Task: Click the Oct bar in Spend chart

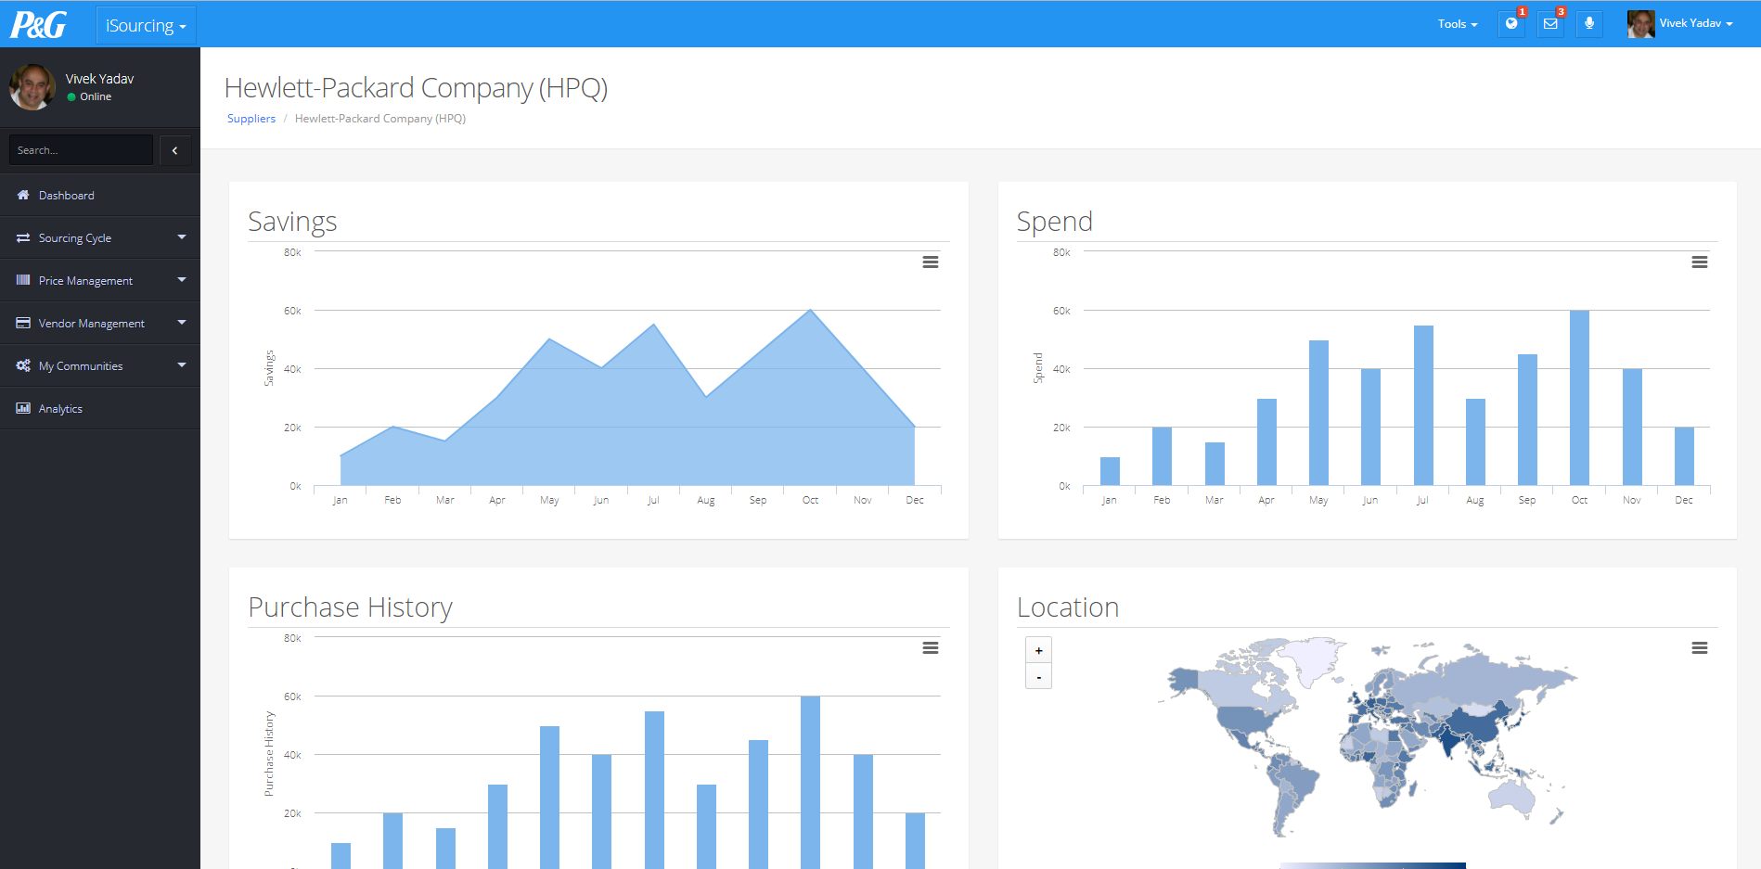Action: (1579, 398)
